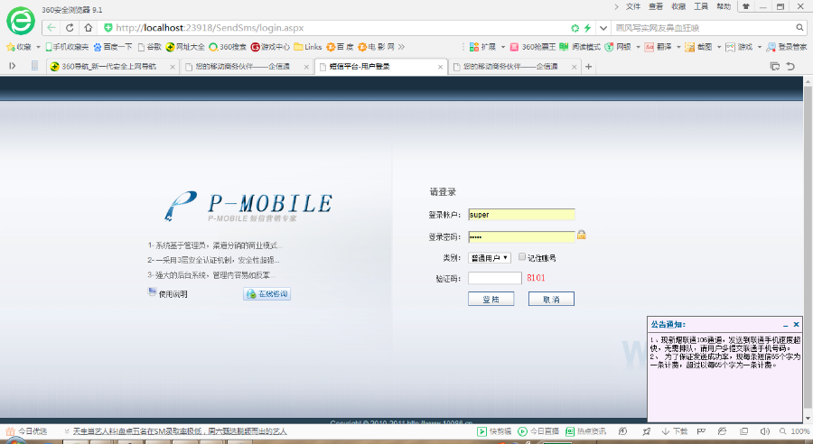Click the lock icon beside password field

(582, 235)
